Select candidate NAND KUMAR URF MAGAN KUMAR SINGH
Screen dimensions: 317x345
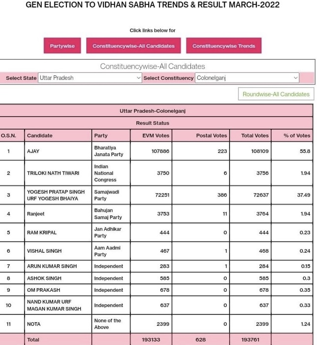54,305
